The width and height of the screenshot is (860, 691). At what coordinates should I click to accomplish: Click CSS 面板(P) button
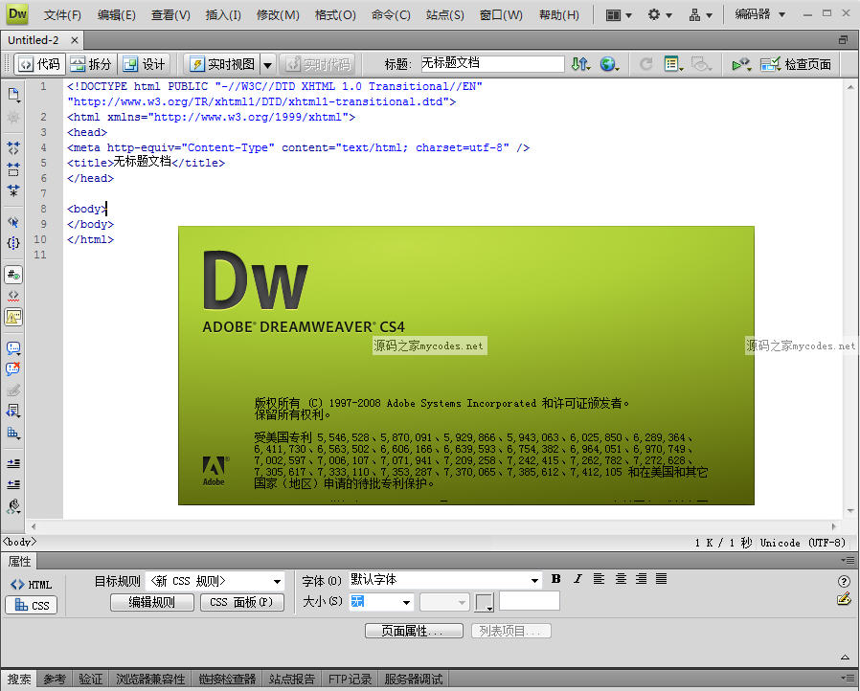(x=242, y=602)
